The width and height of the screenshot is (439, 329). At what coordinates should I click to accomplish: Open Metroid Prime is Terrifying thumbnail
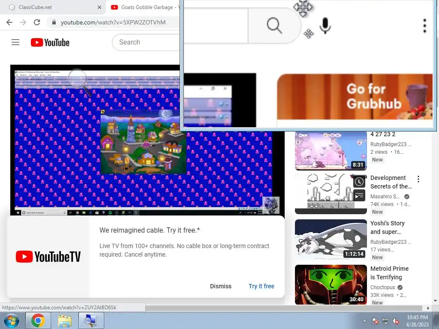(331, 284)
